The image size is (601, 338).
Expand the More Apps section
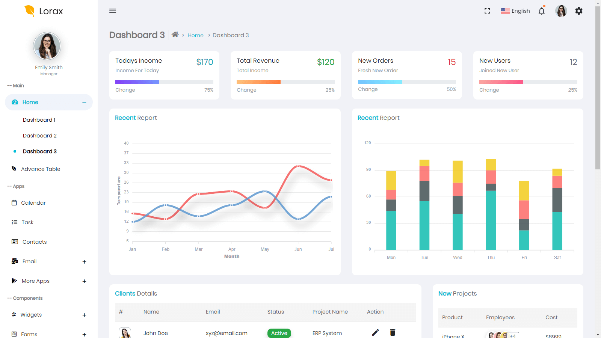click(x=85, y=281)
